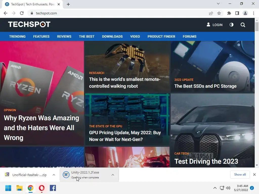This screenshot has height=194, width=259.
Task: Open Why Ryzen Was Amazing article
Action: click(x=41, y=128)
